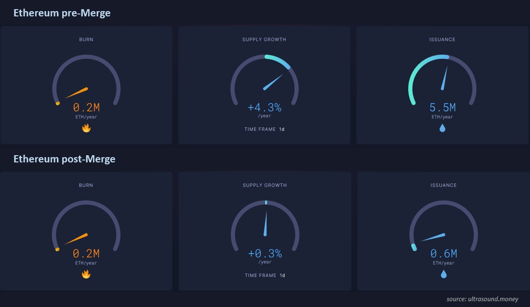Click /year under the +0.3% value
530x307 pixels.
tap(265, 262)
